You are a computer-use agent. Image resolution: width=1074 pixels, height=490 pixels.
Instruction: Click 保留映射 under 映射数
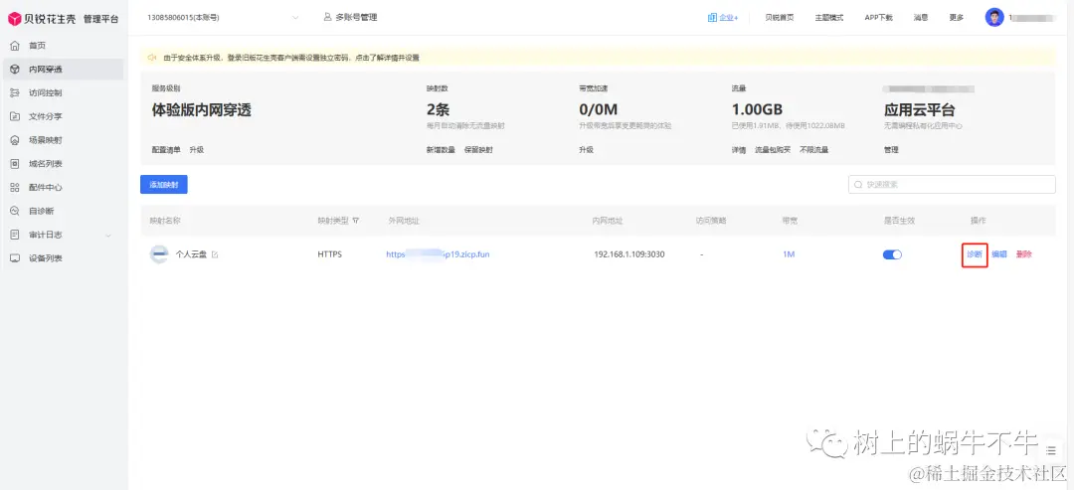(x=478, y=149)
